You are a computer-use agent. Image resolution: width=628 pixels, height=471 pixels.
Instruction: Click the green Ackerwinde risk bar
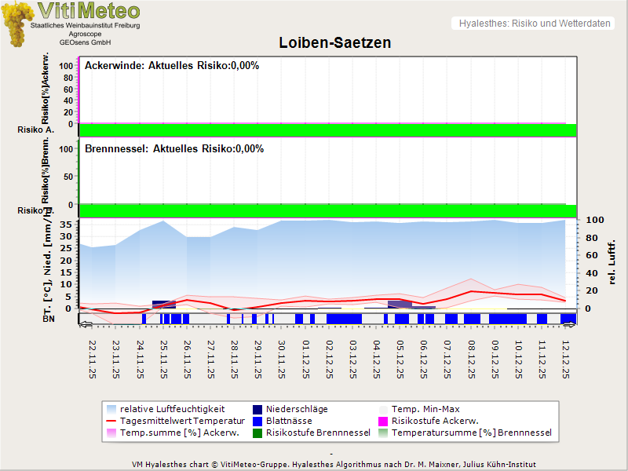(327, 130)
